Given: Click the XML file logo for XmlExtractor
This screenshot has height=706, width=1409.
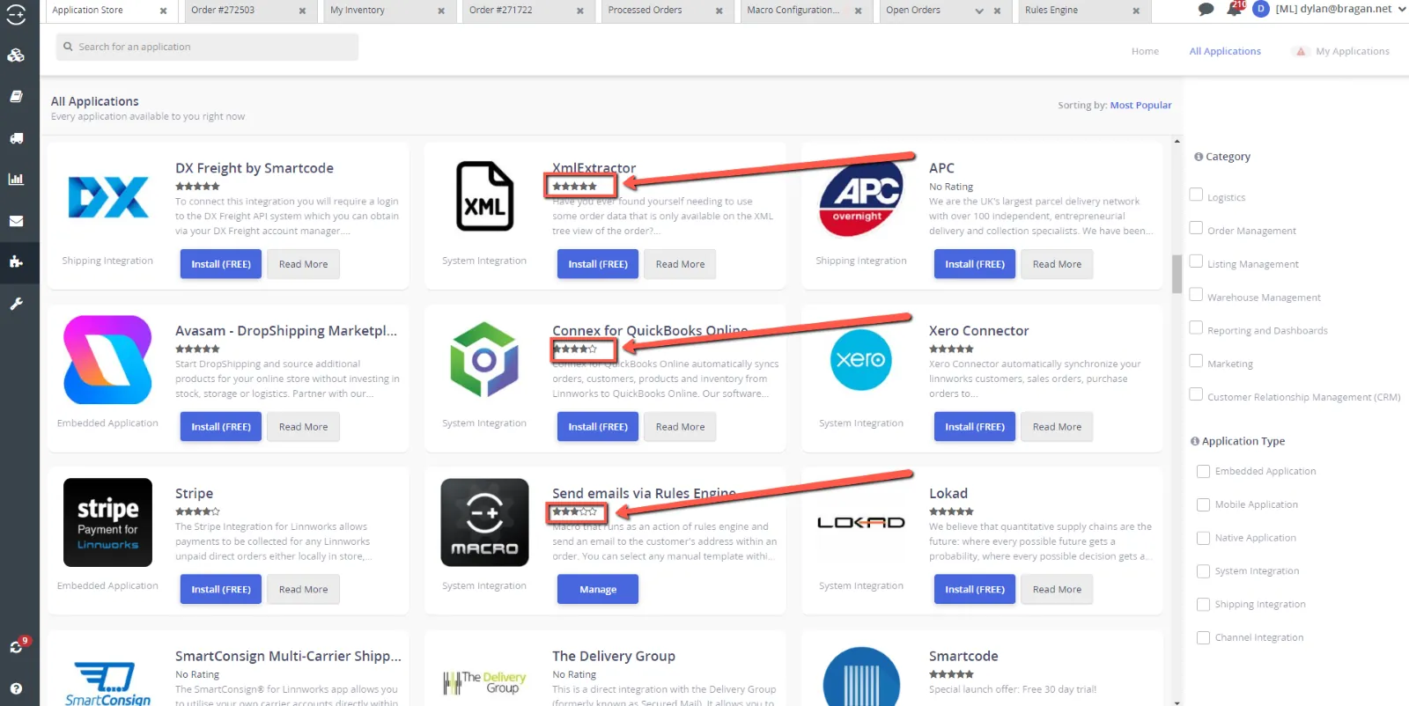Looking at the screenshot, I should (484, 196).
